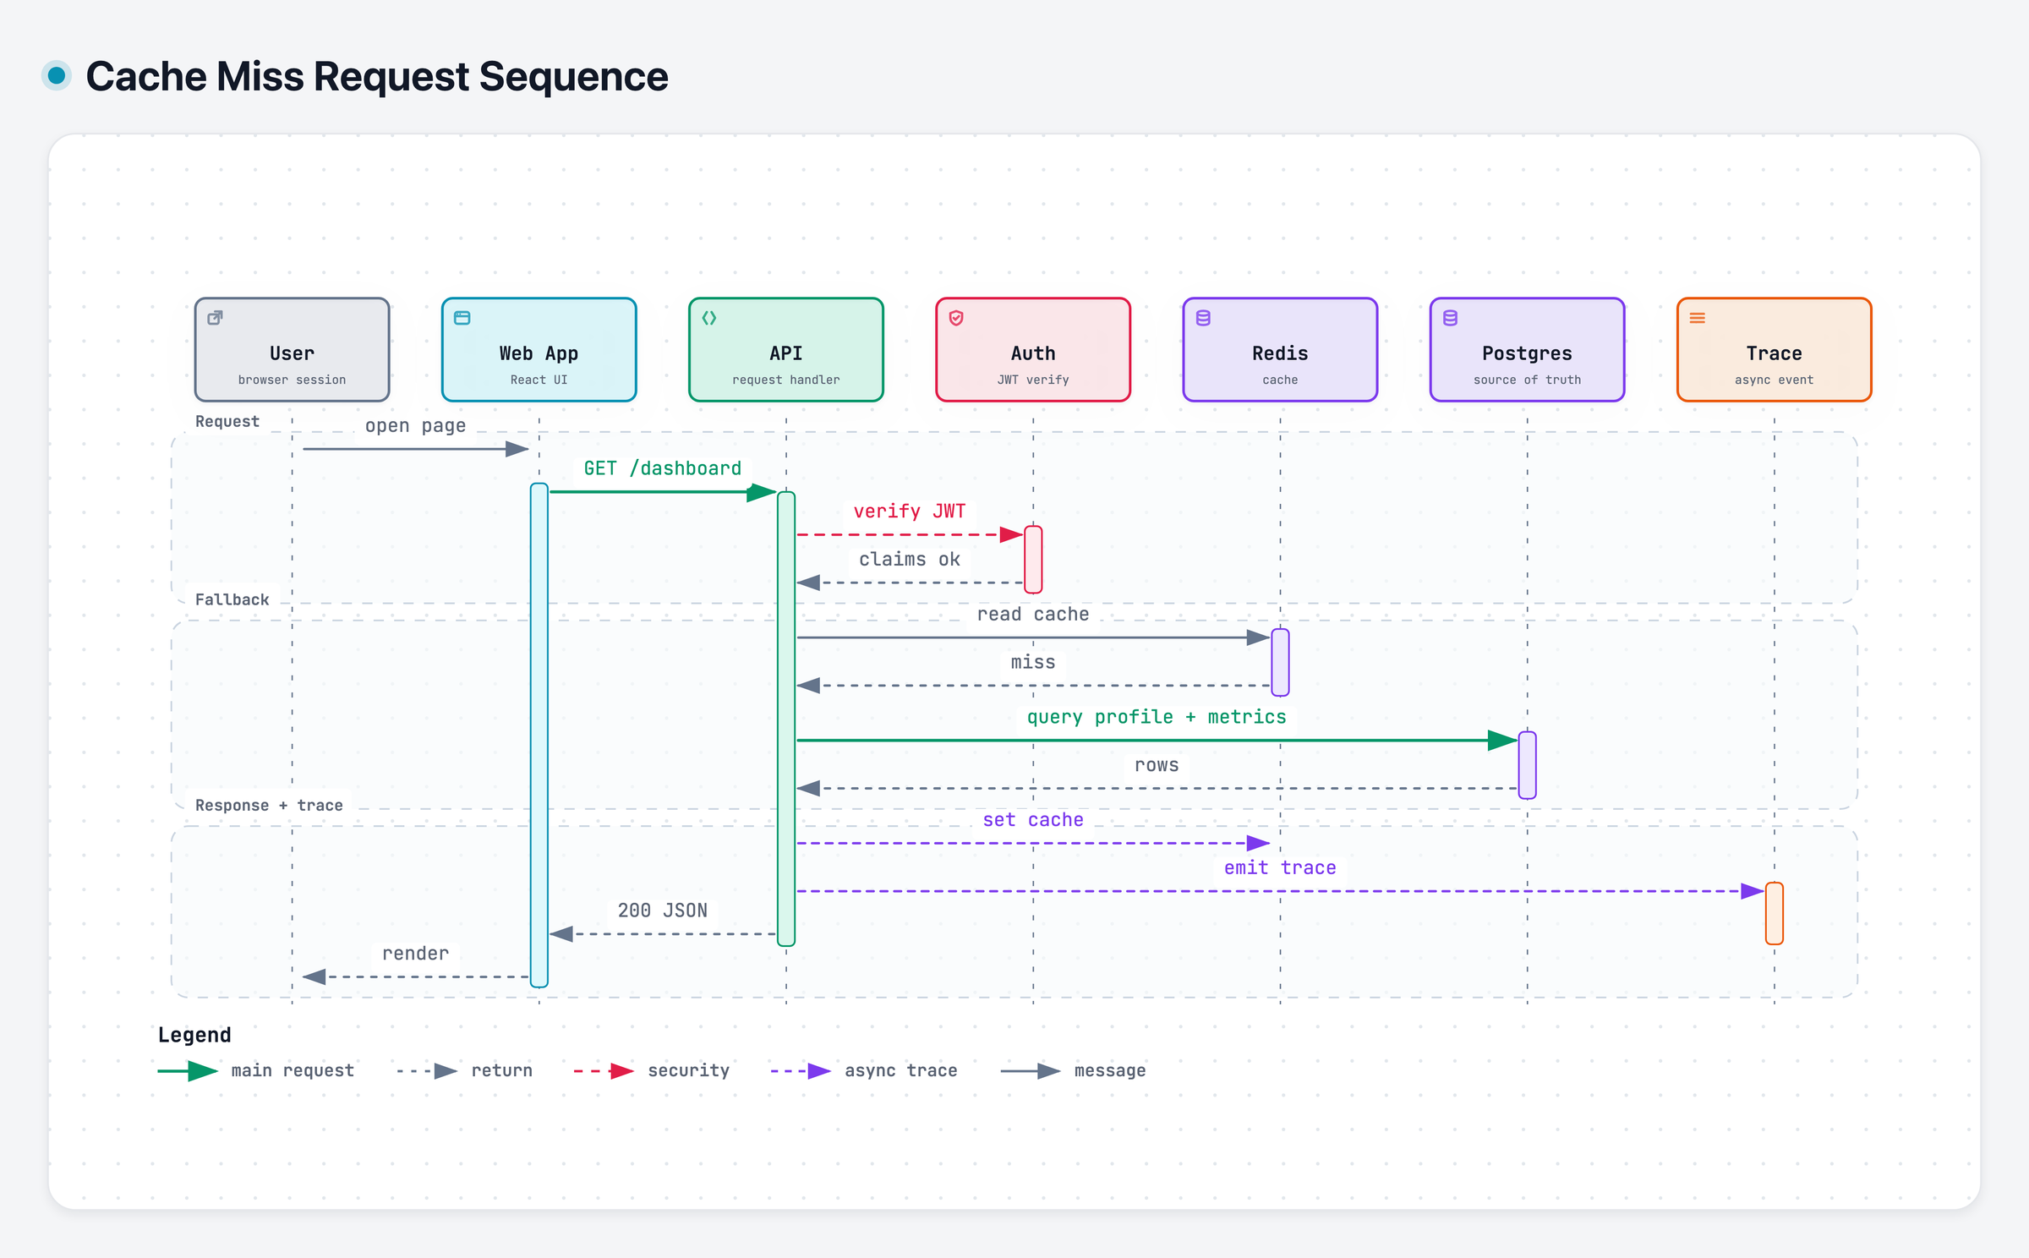2029x1258 pixels.
Task: Click the shield icon in Auth box
Action: pyautogui.click(x=956, y=318)
